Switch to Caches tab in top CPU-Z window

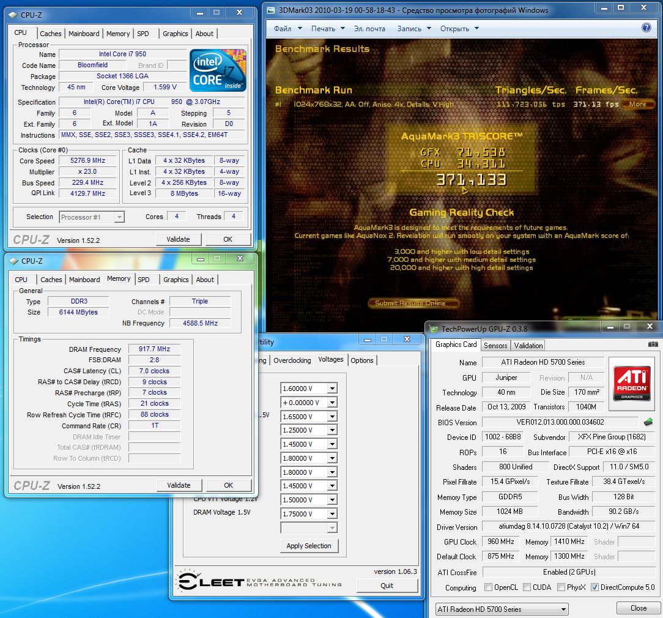click(51, 34)
